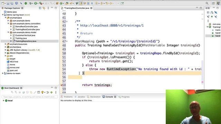Open New Java Class dropdown arrow
Screen dimensions: 221x124
(63, 3)
